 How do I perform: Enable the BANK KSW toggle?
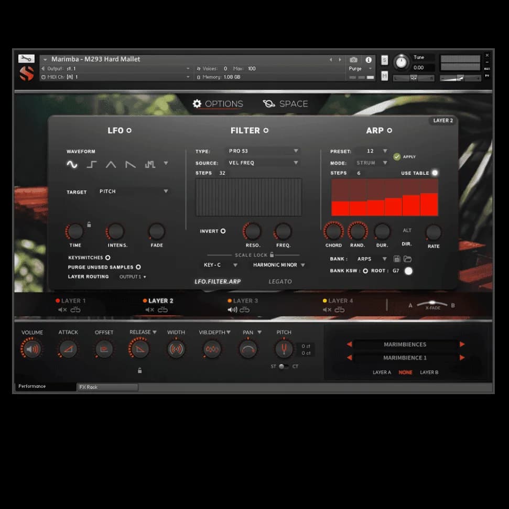[365, 271]
